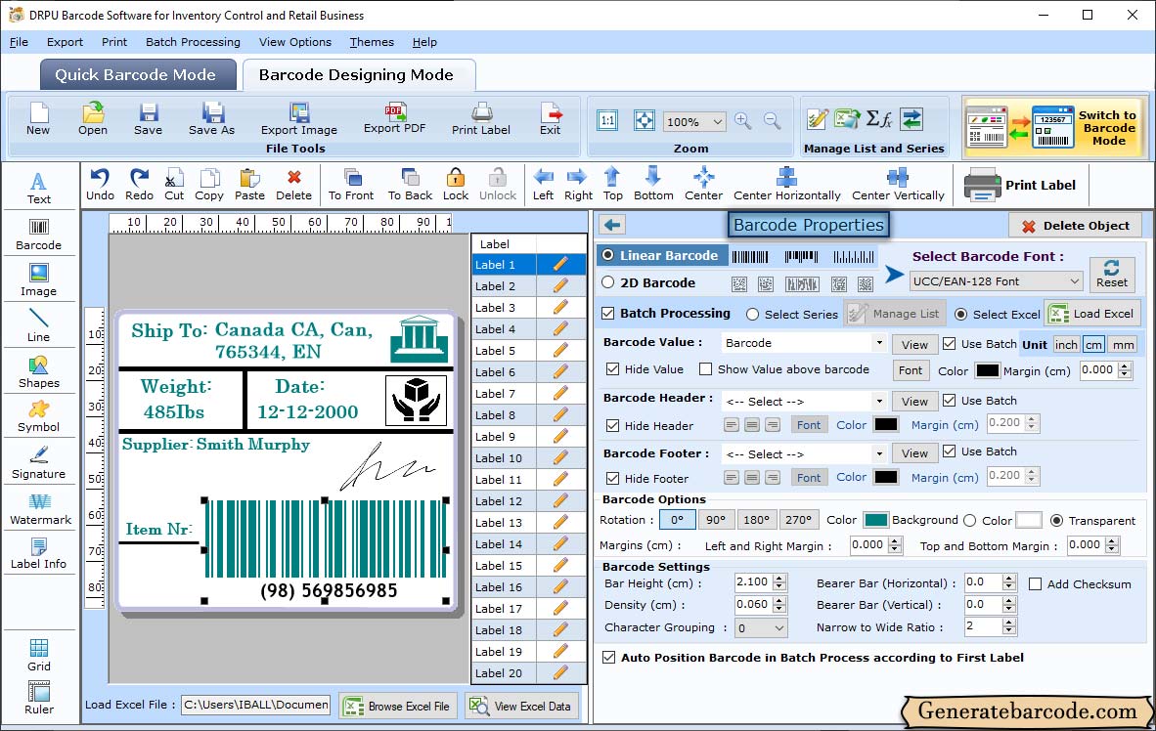Toggle the Grid view

click(38, 655)
